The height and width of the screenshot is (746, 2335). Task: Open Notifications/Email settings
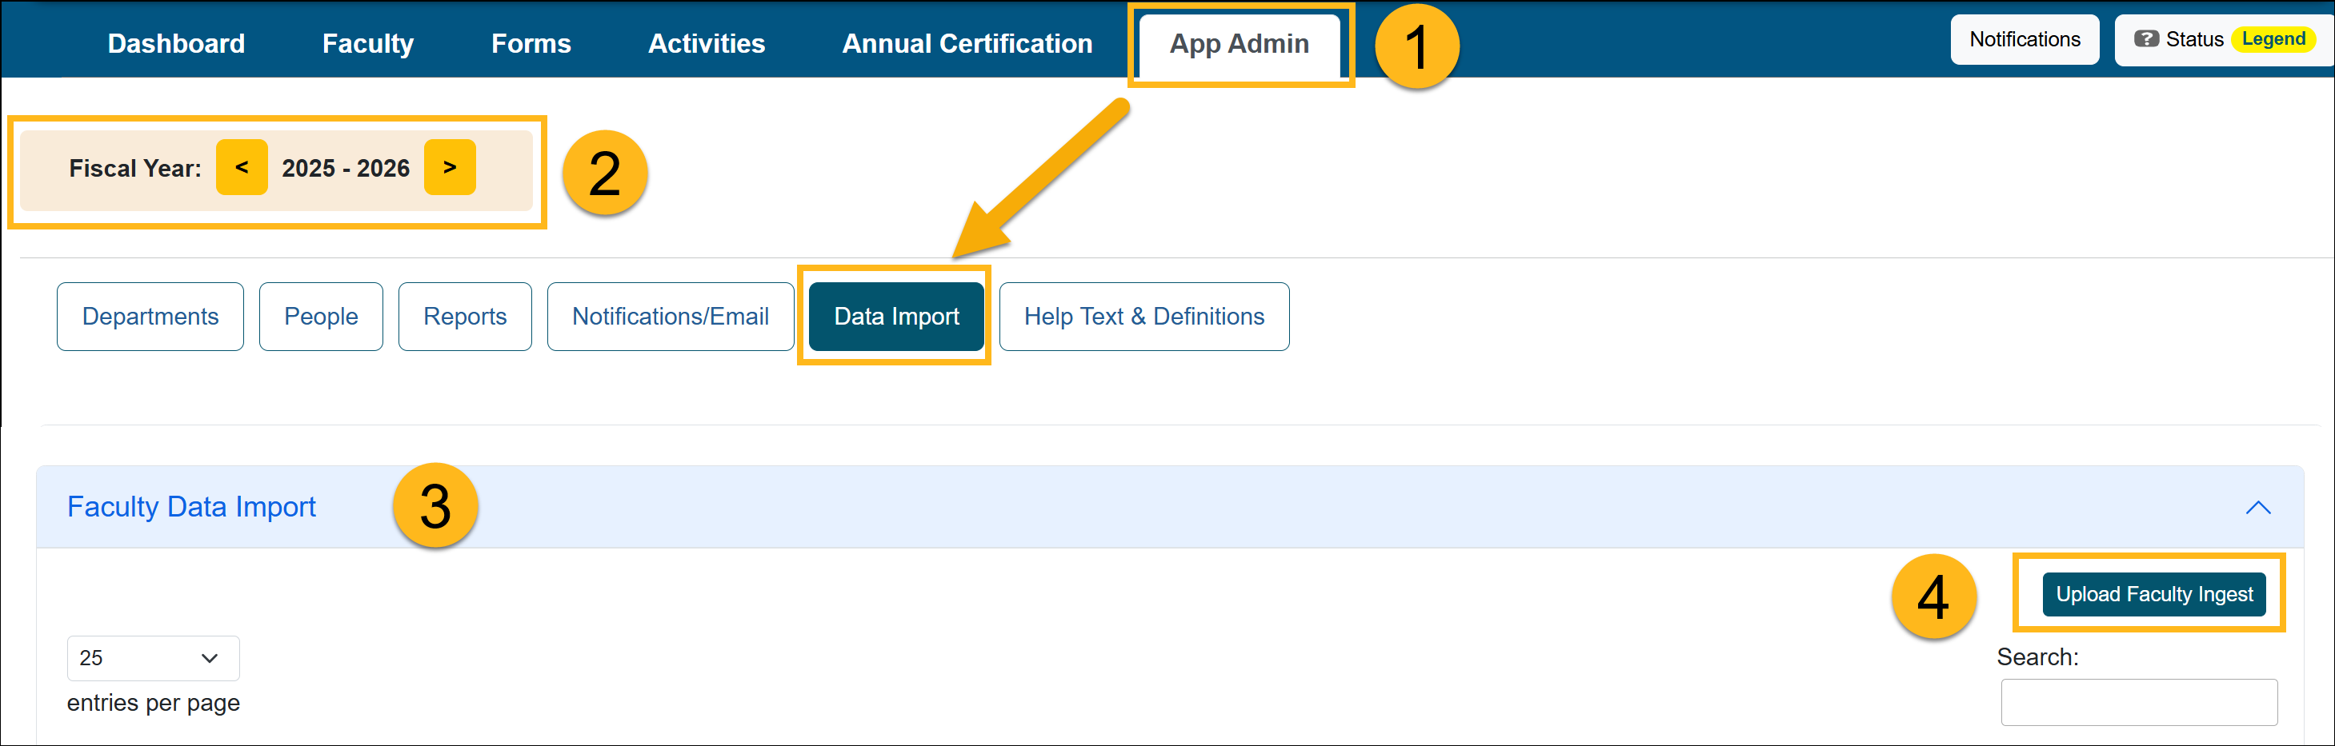[x=670, y=316]
